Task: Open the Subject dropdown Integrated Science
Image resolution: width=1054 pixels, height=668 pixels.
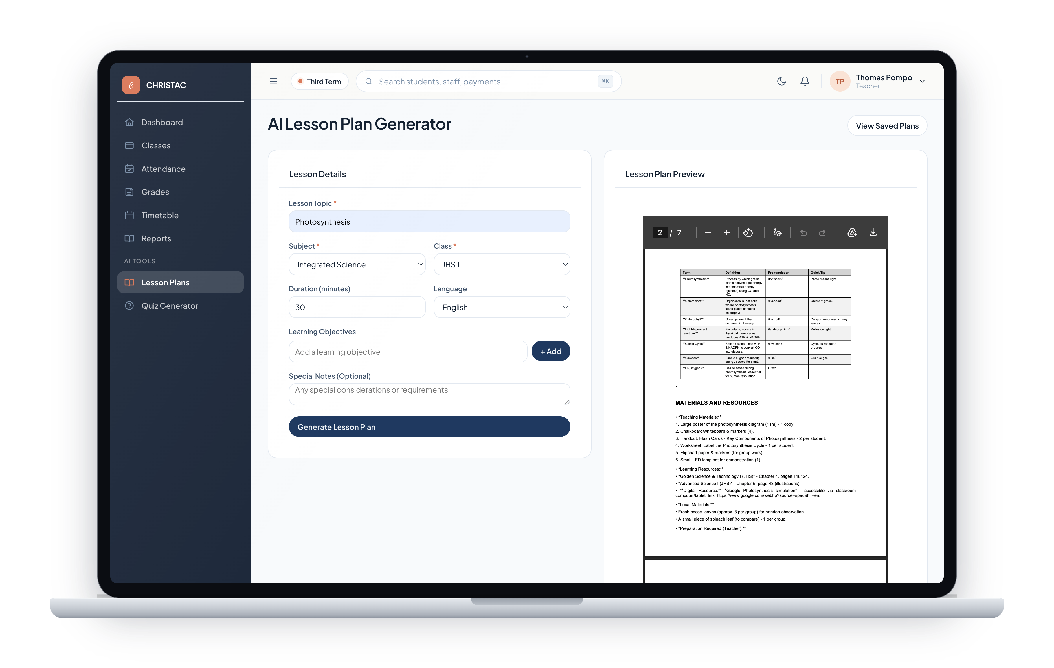Action: click(x=357, y=264)
